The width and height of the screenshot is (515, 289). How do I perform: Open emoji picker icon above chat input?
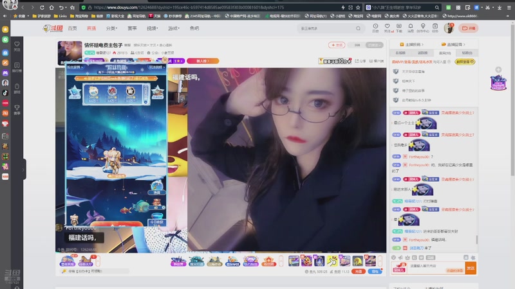[393, 258]
